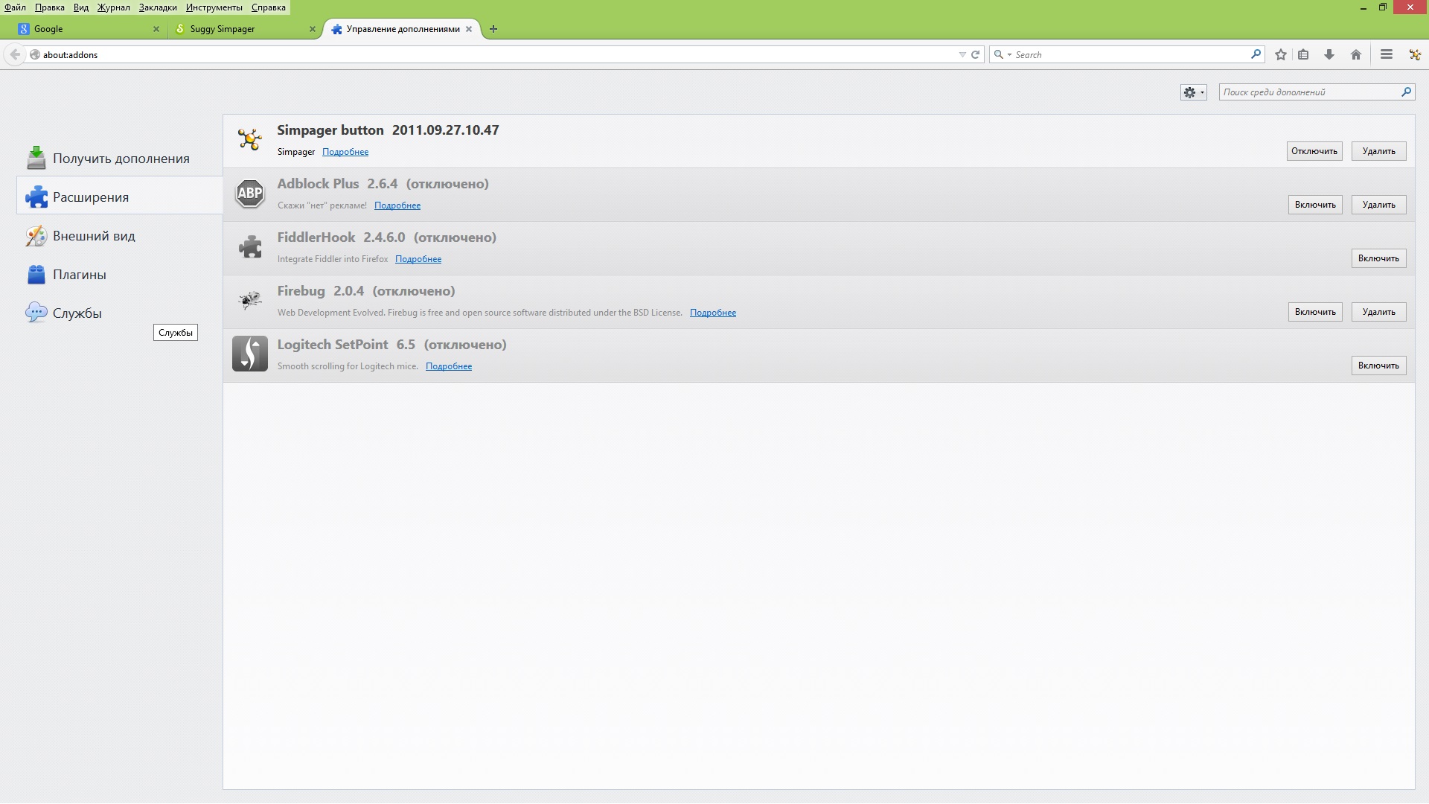Enable the Firebug extension
This screenshot has height=804, width=1429.
tap(1314, 312)
